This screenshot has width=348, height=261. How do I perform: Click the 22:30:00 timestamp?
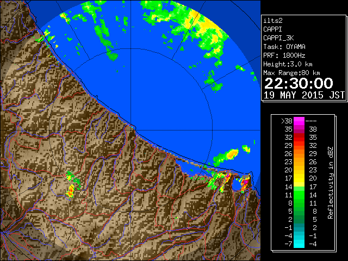[x=299, y=83]
